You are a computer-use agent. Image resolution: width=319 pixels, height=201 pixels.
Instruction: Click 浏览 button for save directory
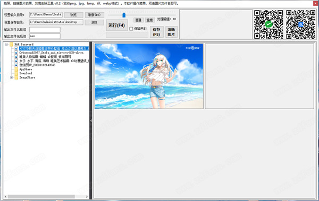[x=94, y=22]
